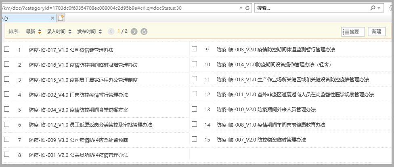Open a new browser tab
The height and width of the screenshot is (167, 394).
[x=61, y=18]
